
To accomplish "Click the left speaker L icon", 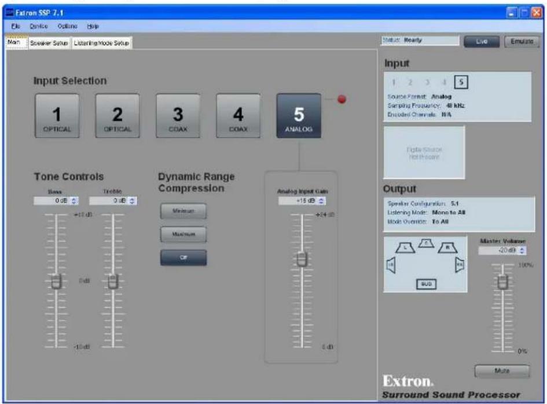I will [405, 247].
